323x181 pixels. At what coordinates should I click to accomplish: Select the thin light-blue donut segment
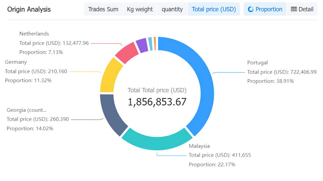[150, 44]
